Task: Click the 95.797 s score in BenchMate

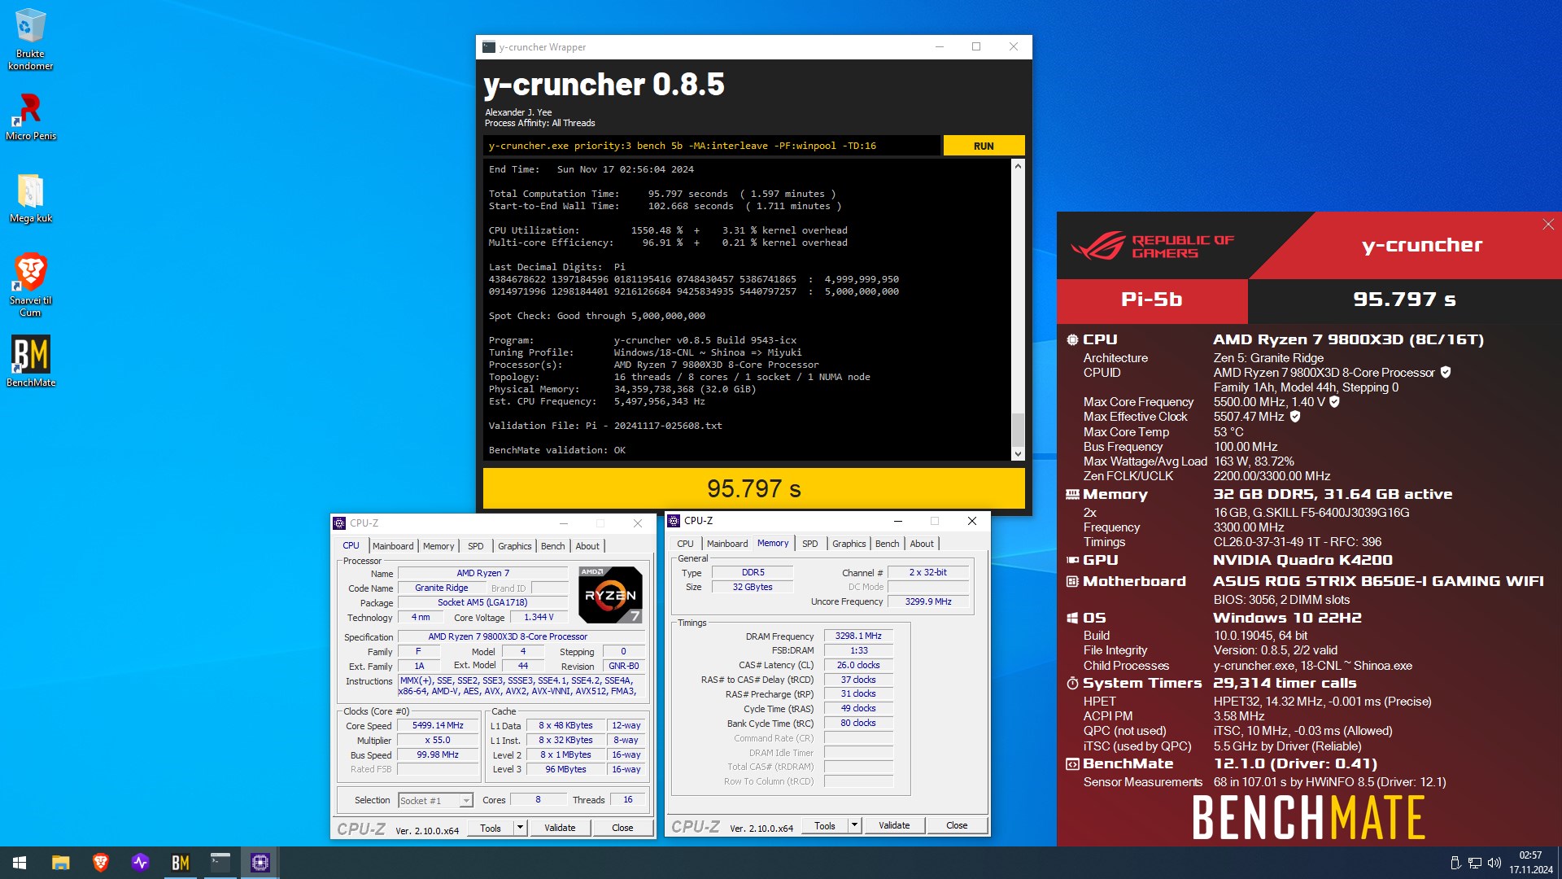Action: click(x=1404, y=300)
